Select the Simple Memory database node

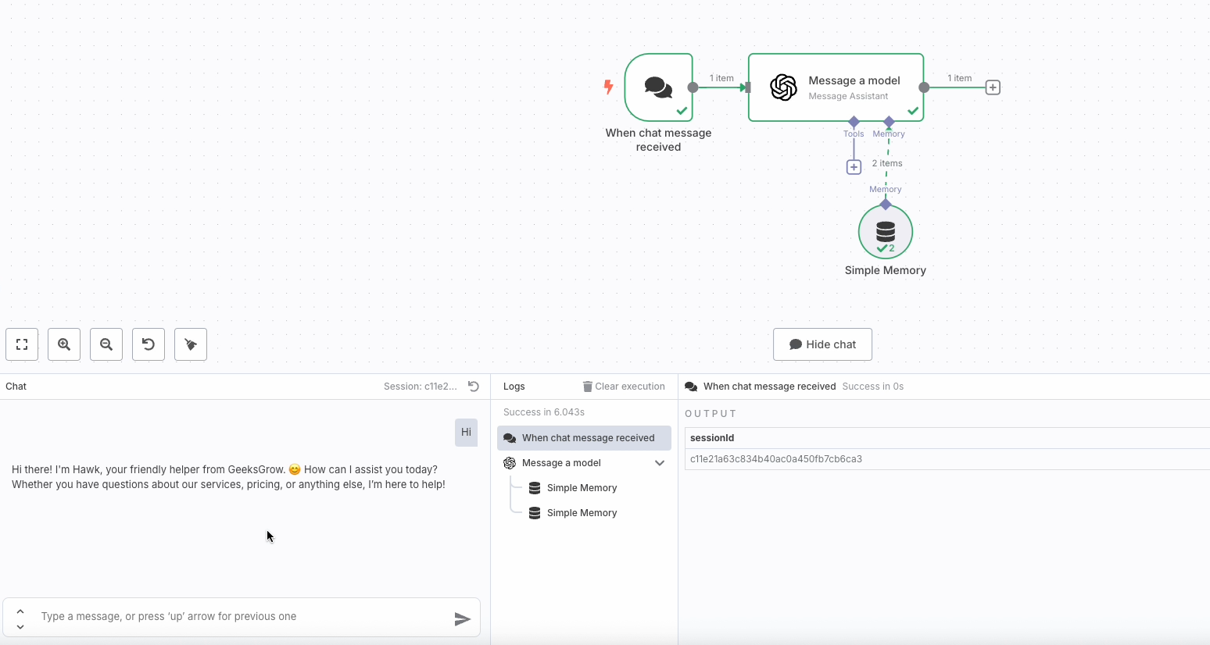pyautogui.click(x=885, y=232)
